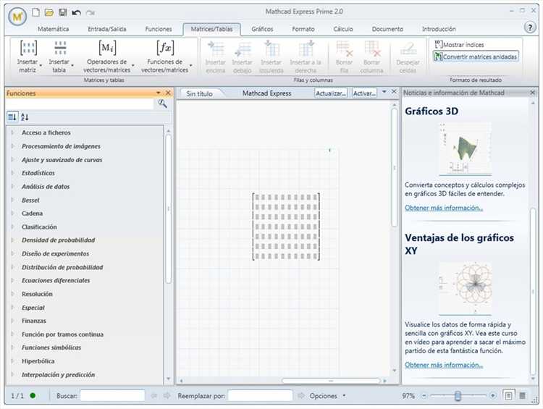Open the Entrada/Salida ribbon tab
543x409 pixels.
(107, 29)
